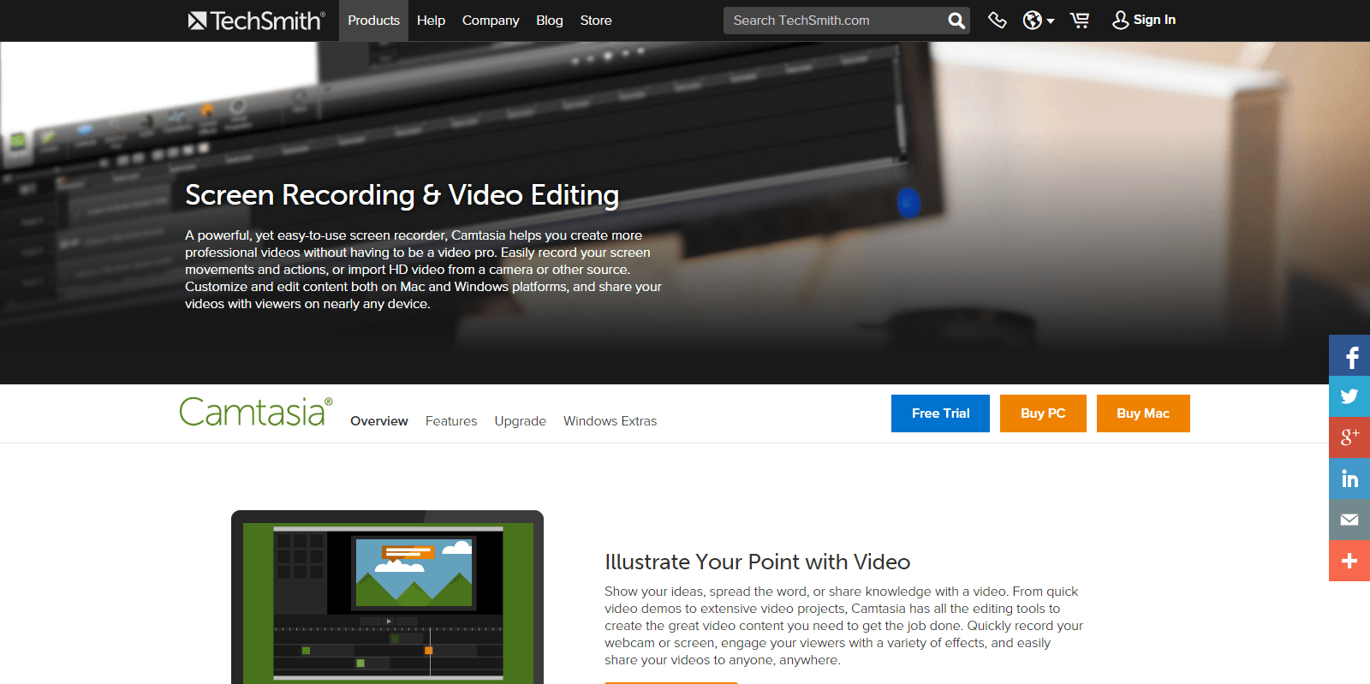
Task: Go to the Blog page
Action: tap(550, 21)
